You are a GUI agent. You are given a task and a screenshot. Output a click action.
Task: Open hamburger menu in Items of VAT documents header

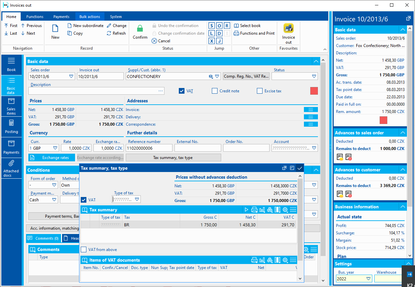[293, 260]
